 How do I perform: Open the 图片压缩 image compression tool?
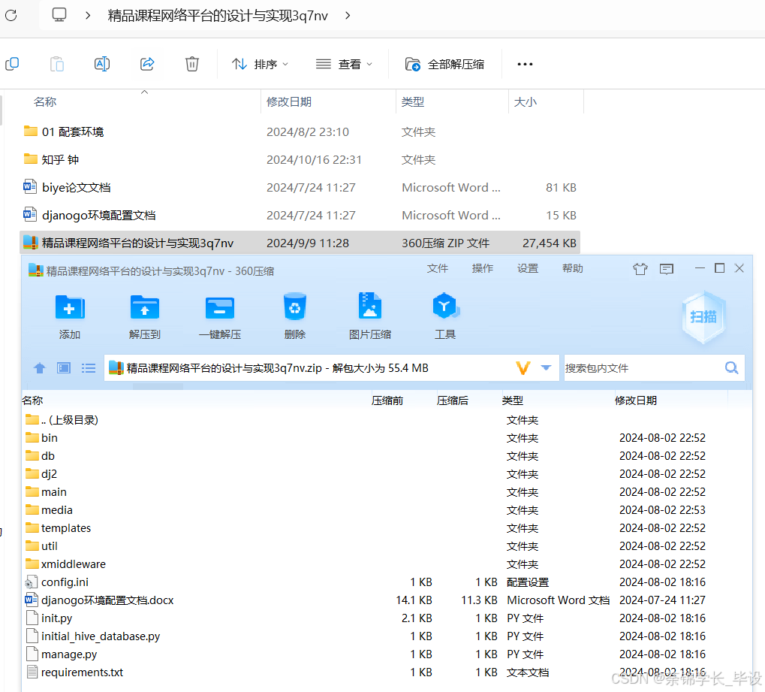click(x=369, y=316)
